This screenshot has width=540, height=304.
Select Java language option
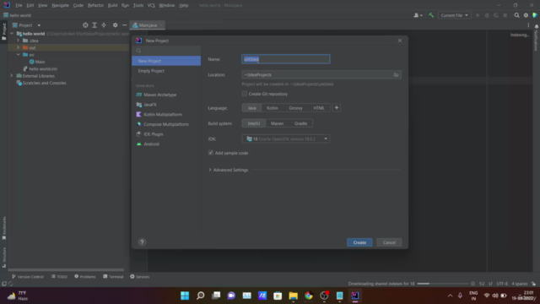[x=251, y=108]
